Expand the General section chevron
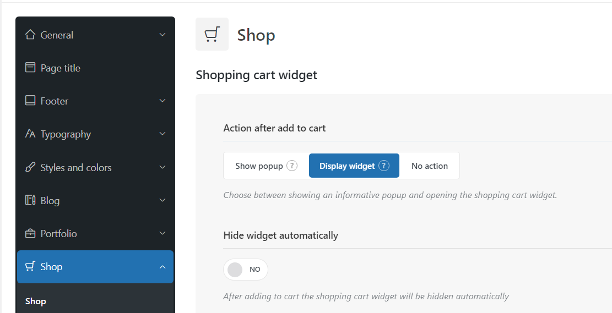This screenshot has height=313, width=612. click(x=163, y=35)
